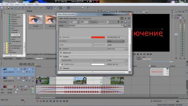
Task: Switch to the Transitions tab
Action: [x=29, y=59]
